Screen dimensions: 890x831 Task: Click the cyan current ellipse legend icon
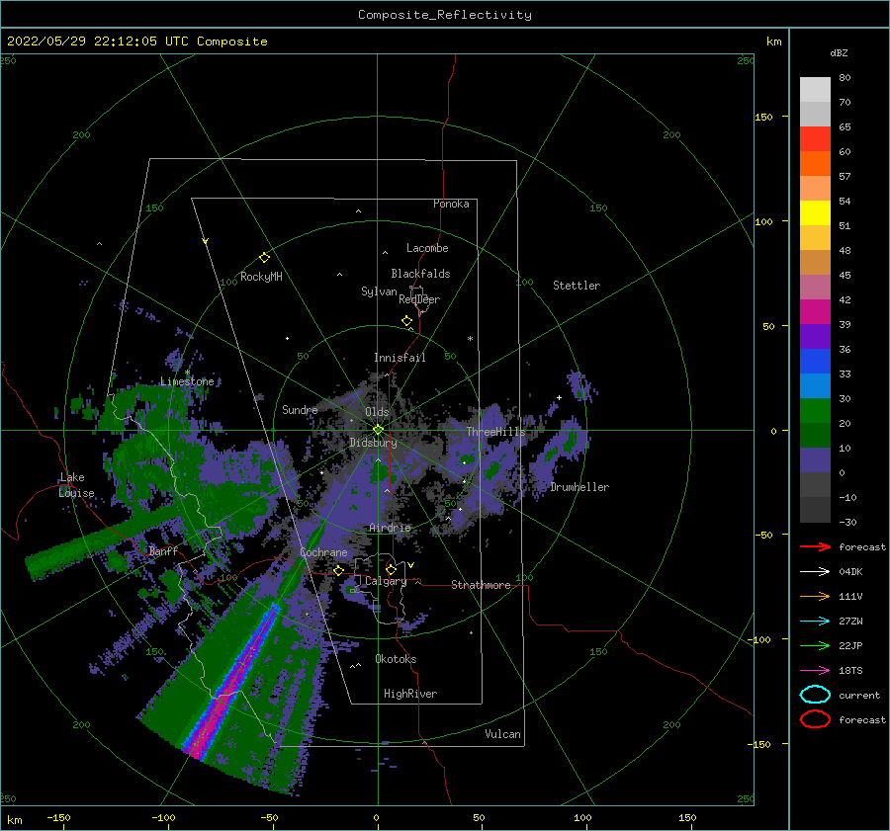pyautogui.click(x=815, y=695)
